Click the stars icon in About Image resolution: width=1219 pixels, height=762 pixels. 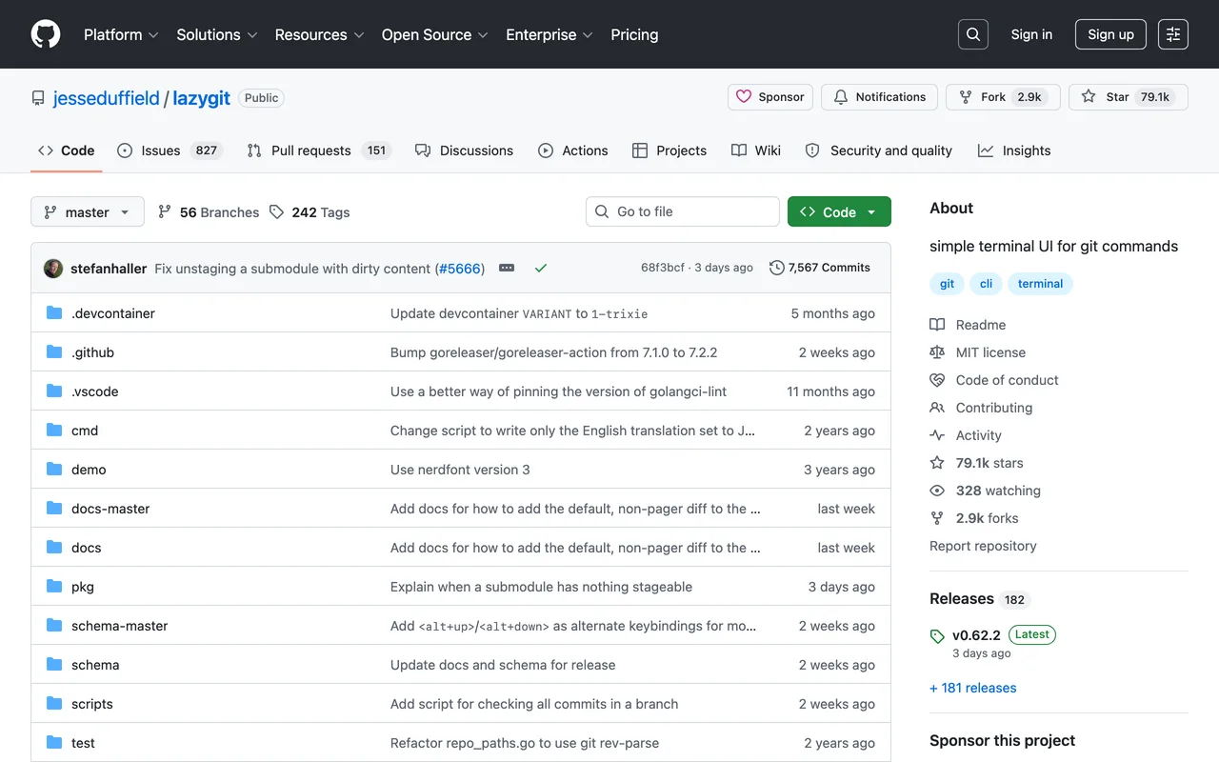click(937, 463)
